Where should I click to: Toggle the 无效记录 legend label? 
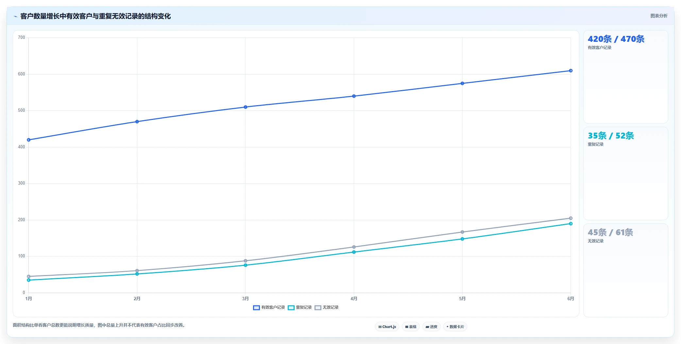click(x=331, y=307)
